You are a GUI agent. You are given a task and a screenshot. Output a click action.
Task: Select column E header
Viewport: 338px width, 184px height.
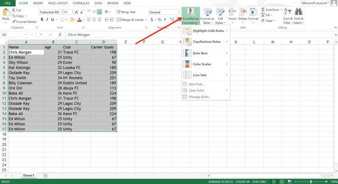point(126,42)
